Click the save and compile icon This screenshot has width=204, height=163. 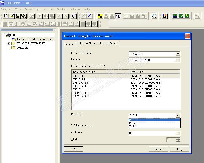pyautogui.click(x=24, y=16)
